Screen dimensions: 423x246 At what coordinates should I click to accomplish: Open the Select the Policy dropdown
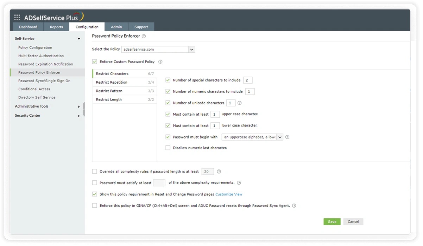158,50
